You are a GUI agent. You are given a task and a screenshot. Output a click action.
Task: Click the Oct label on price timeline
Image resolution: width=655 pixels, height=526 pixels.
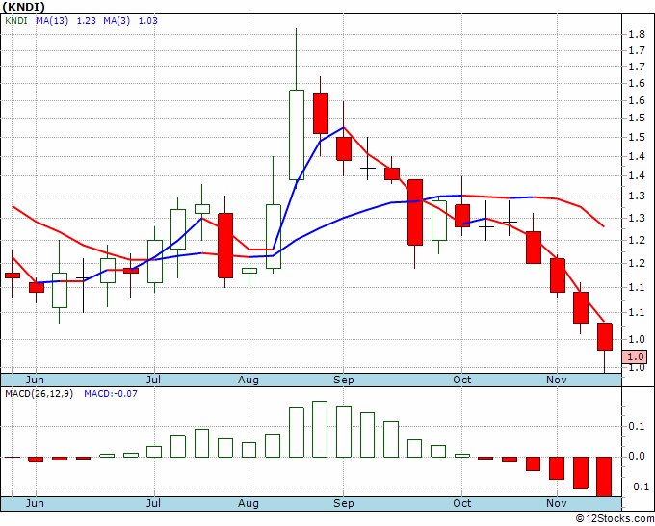click(x=462, y=380)
